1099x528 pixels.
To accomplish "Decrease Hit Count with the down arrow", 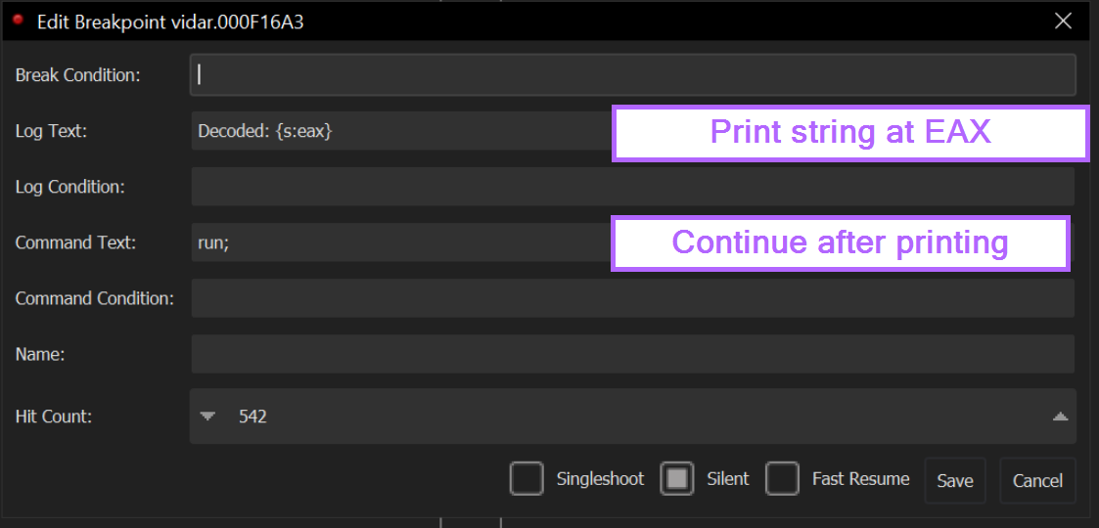I will tap(207, 416).
